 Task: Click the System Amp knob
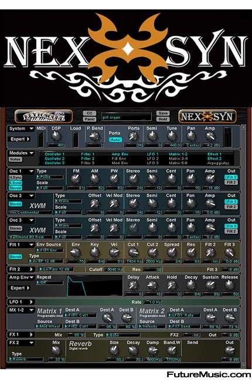210,136
